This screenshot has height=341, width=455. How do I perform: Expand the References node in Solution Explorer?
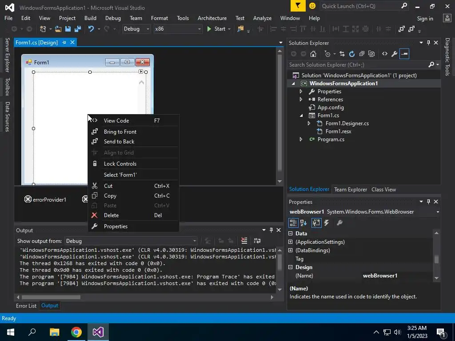coord(301,99)
